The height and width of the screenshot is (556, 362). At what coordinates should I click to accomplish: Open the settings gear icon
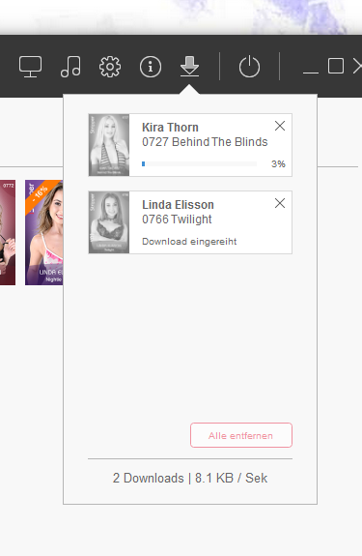coord(110,67)
